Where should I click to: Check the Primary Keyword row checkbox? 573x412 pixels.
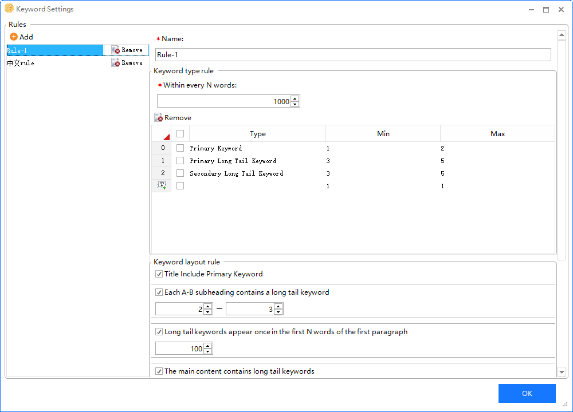pyautogui.click(x=180, y=148)
